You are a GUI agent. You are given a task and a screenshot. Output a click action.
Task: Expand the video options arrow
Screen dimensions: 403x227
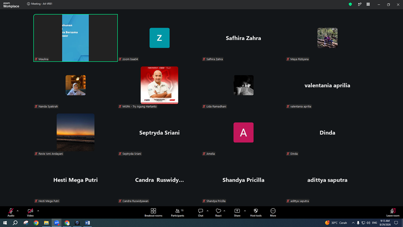tap(38, 211)
